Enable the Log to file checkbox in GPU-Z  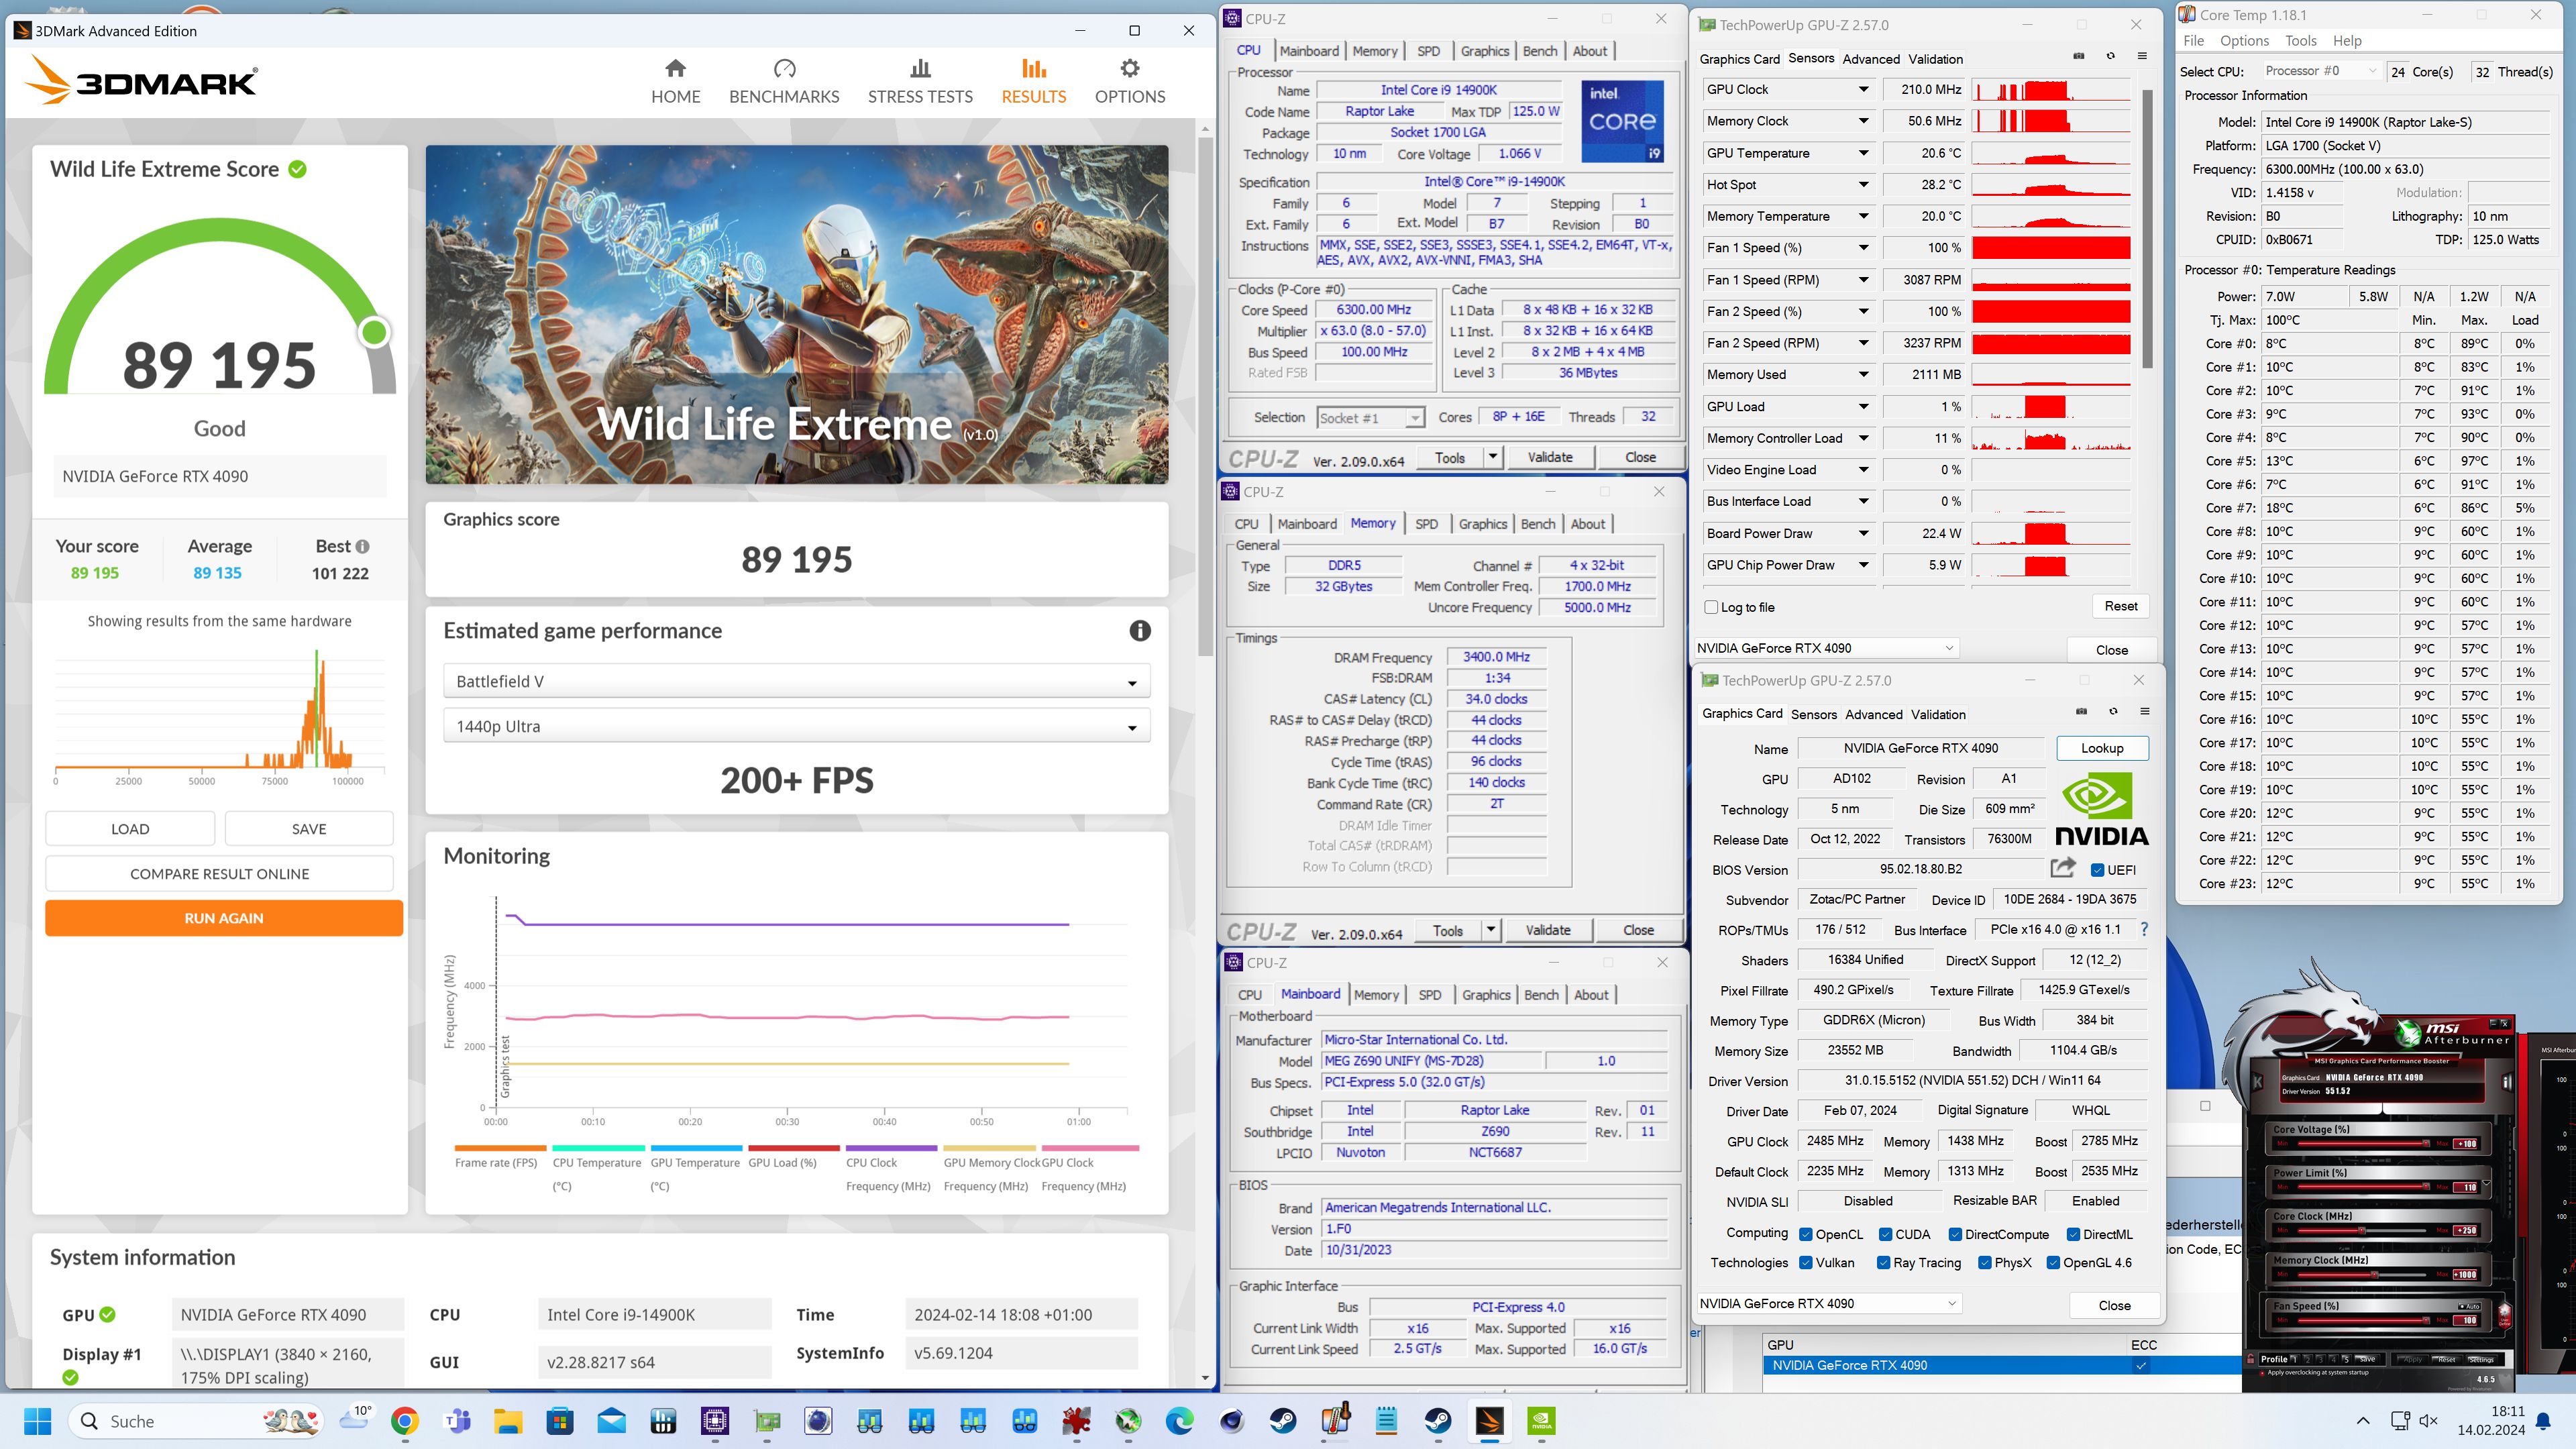point(1711,607)
